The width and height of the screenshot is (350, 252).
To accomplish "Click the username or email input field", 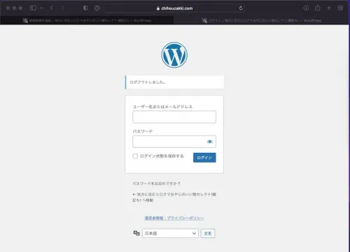I will 174,117.
